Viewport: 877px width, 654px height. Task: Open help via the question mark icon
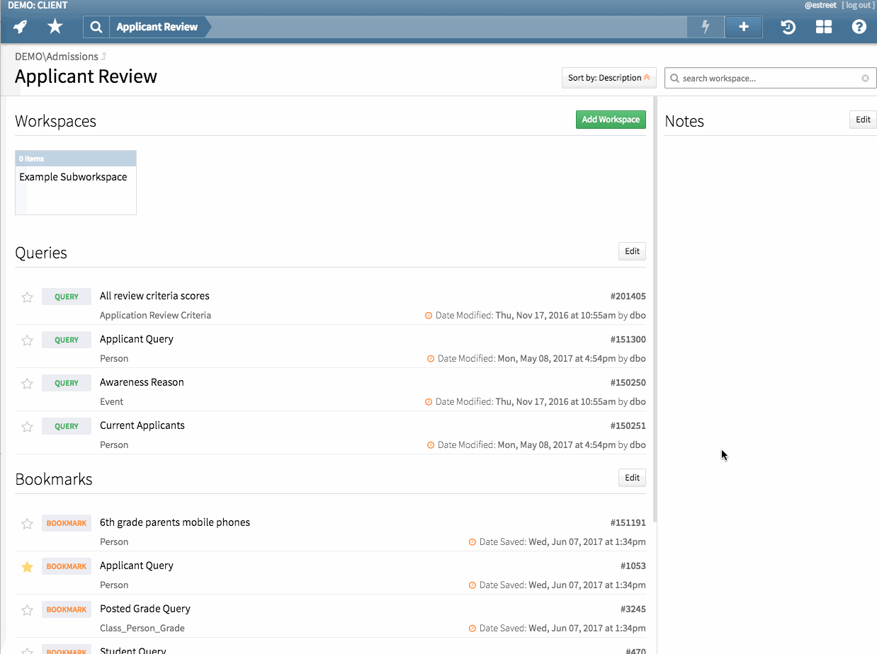[859, 26]
